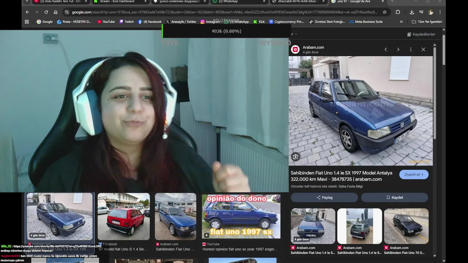Screen dimensions: 468x263
Task: Open the Cryptocurrency Prices bookmark
Action: [x=287, y=22]
